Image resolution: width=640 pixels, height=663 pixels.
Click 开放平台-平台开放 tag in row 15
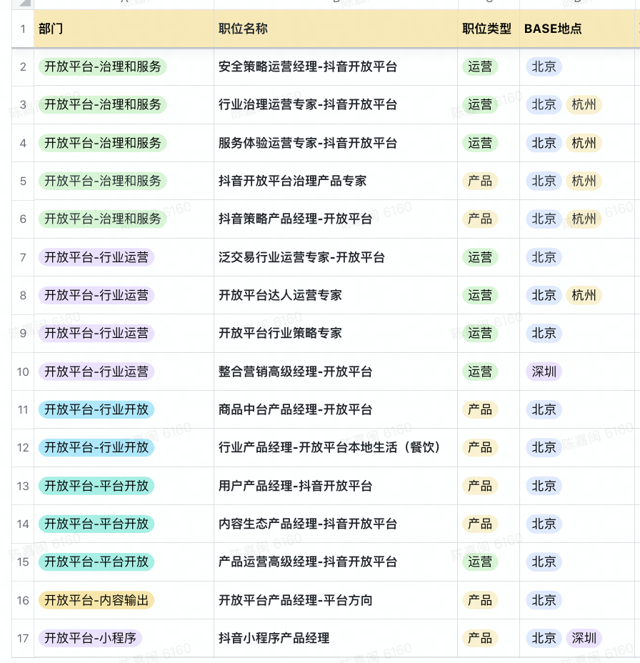pyautogui.click(x=96, y=562)
